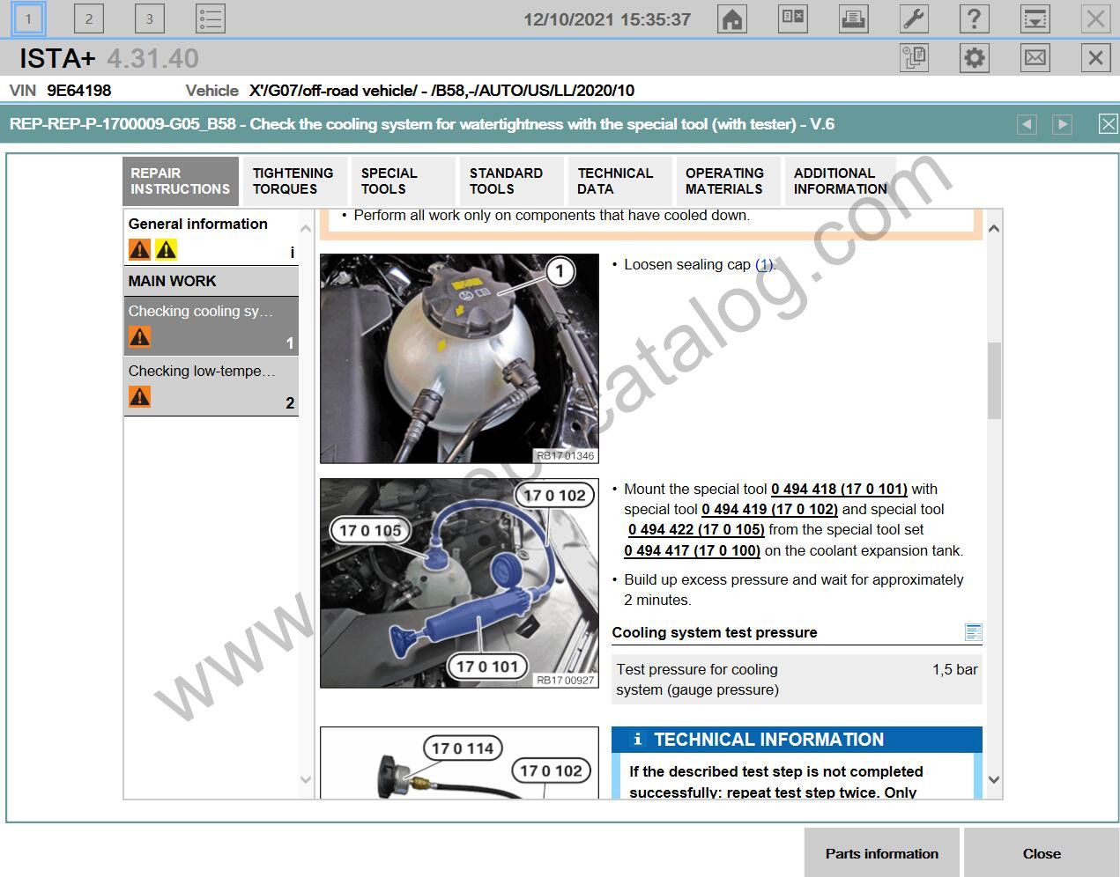This screenshot has height=877, width=1120.
Task: Click the warning triangle under General information
Action: [139, 249]
